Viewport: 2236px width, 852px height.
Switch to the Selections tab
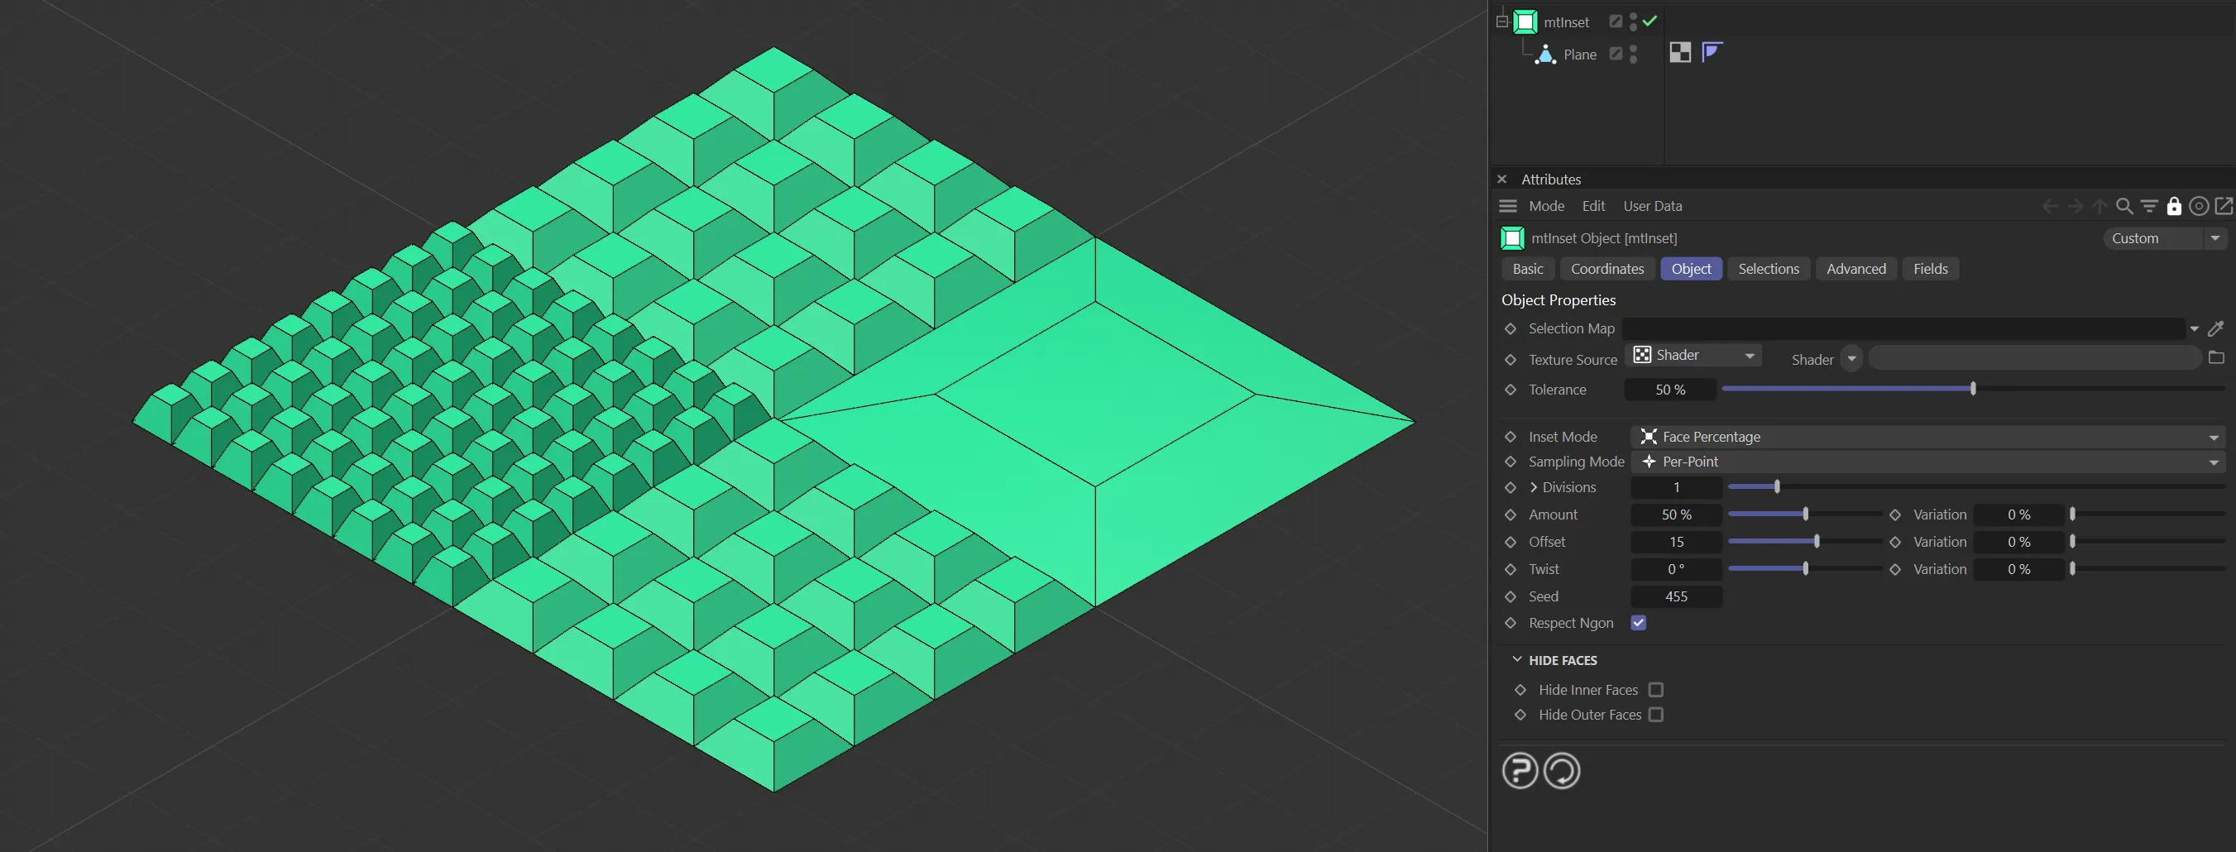[x=1768, y=269]
